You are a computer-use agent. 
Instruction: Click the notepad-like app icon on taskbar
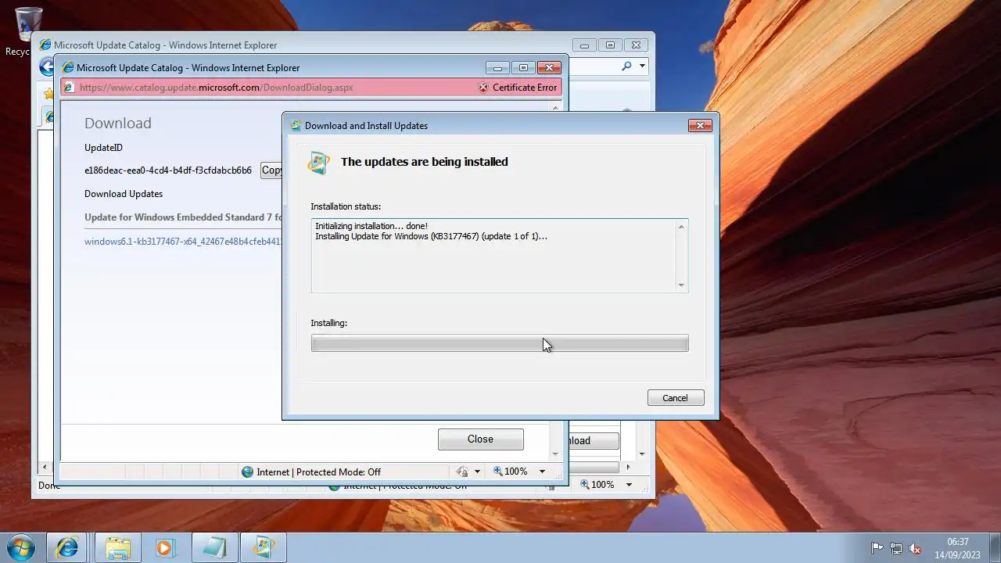214,547
